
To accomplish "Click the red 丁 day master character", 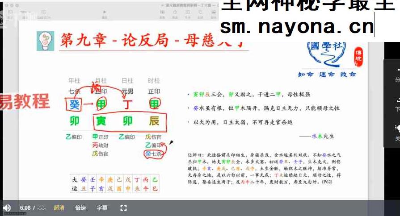I will [127, 105].
